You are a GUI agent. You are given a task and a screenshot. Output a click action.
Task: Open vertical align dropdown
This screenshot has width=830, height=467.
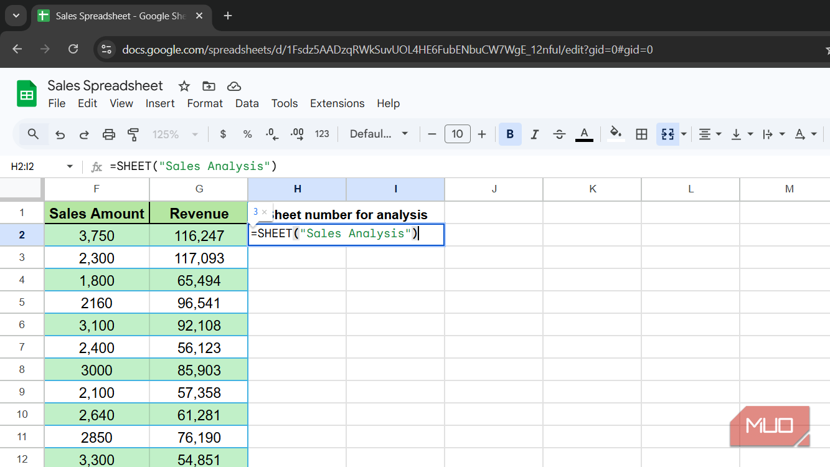(x=742, y=134)
